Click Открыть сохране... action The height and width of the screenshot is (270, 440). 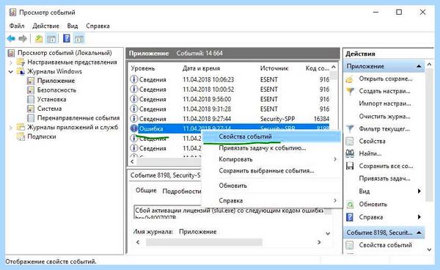(x=386, y=79)
